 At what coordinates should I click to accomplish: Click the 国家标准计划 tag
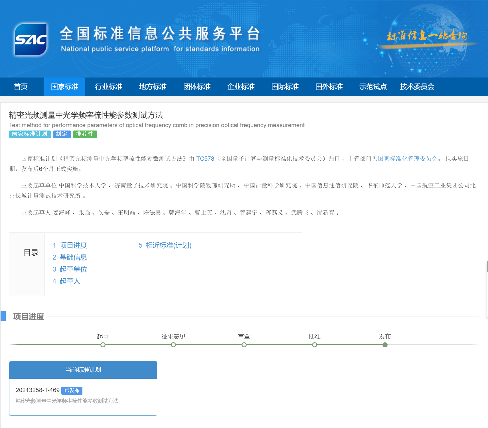click(30, 134)
